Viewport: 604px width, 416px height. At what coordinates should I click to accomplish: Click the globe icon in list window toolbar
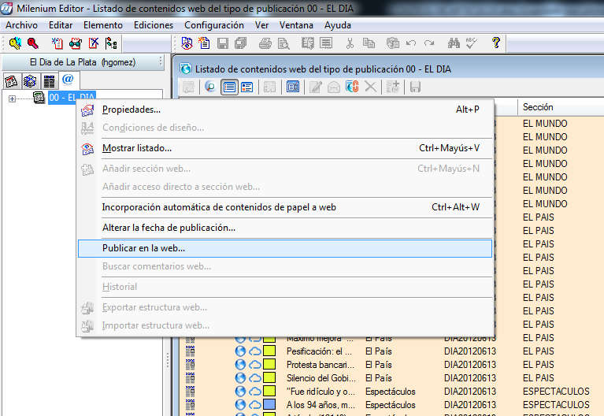tap(210, 87)
